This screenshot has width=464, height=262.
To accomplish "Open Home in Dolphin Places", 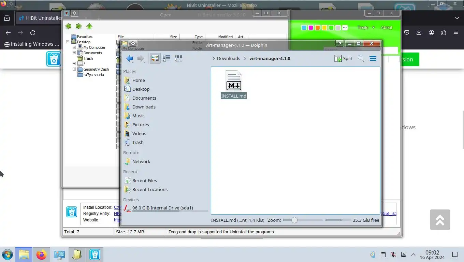I will [139, 80].
